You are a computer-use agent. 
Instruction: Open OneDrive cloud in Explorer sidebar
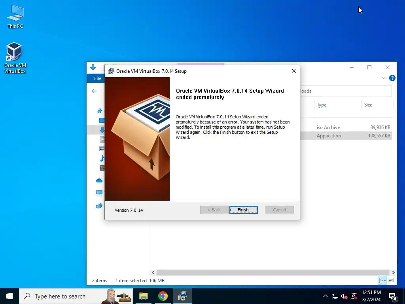pyautogui.click(x=99, y=180)
